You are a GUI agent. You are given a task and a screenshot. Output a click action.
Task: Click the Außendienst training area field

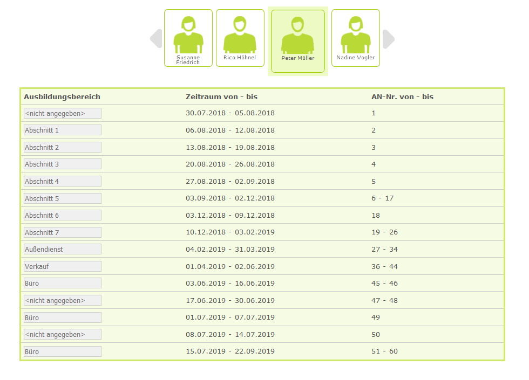[x=63, y=250]
